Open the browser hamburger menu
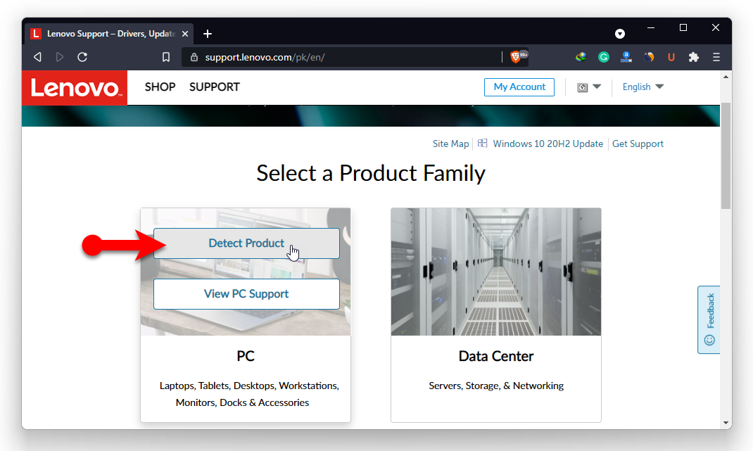753x451 pixels. coord(716,57)
